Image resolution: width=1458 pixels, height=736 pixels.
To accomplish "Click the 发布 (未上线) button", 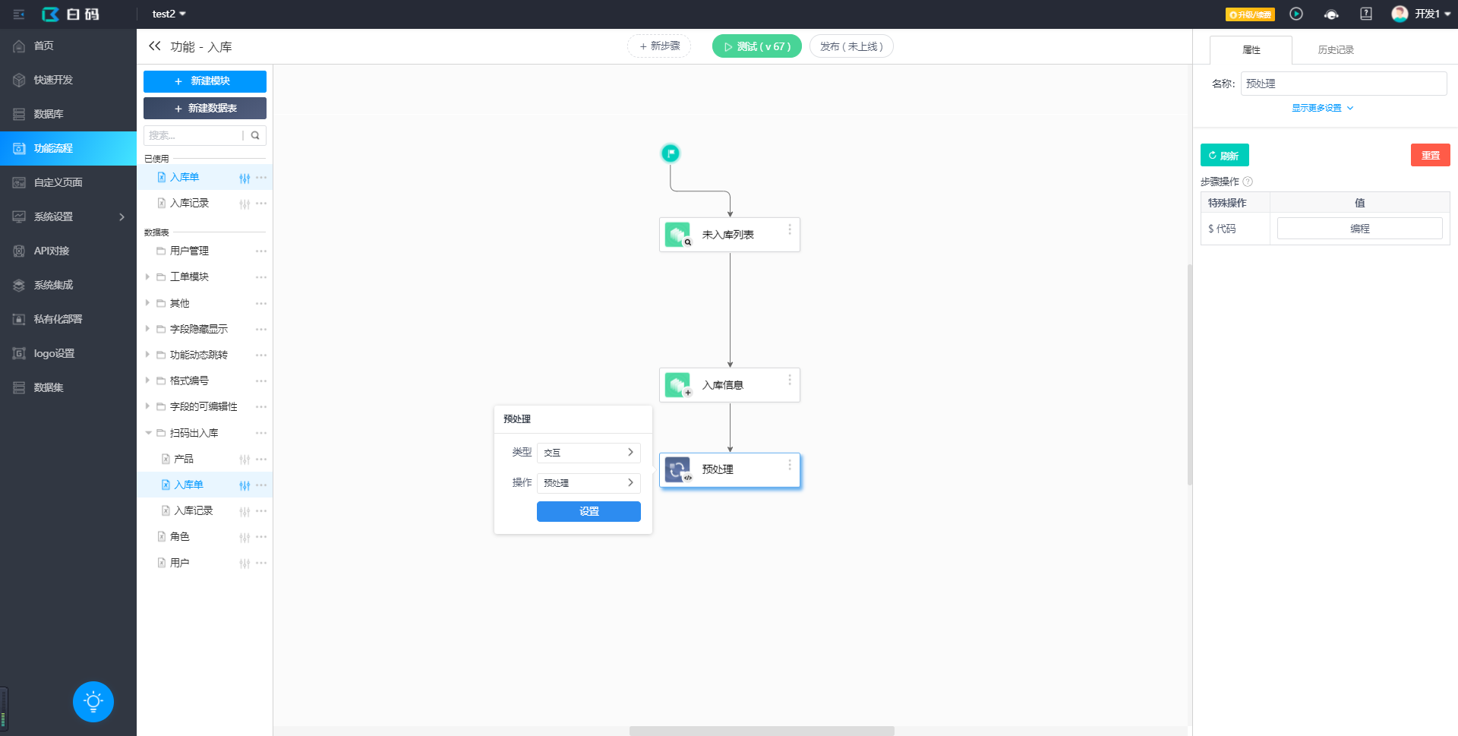I will click(851, 46).
